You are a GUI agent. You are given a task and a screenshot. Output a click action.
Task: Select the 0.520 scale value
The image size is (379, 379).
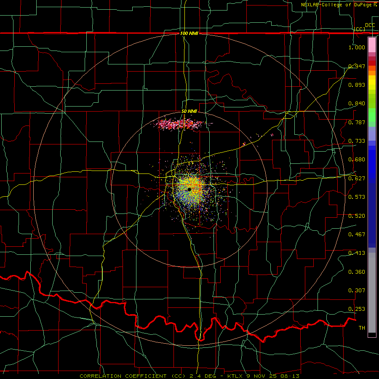[x=357, y=216]
